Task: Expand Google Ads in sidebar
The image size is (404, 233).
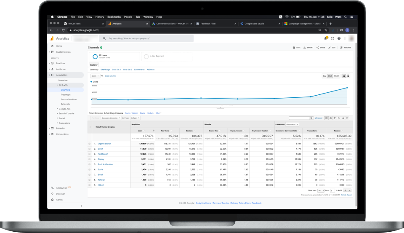Action: coord(64,109)
